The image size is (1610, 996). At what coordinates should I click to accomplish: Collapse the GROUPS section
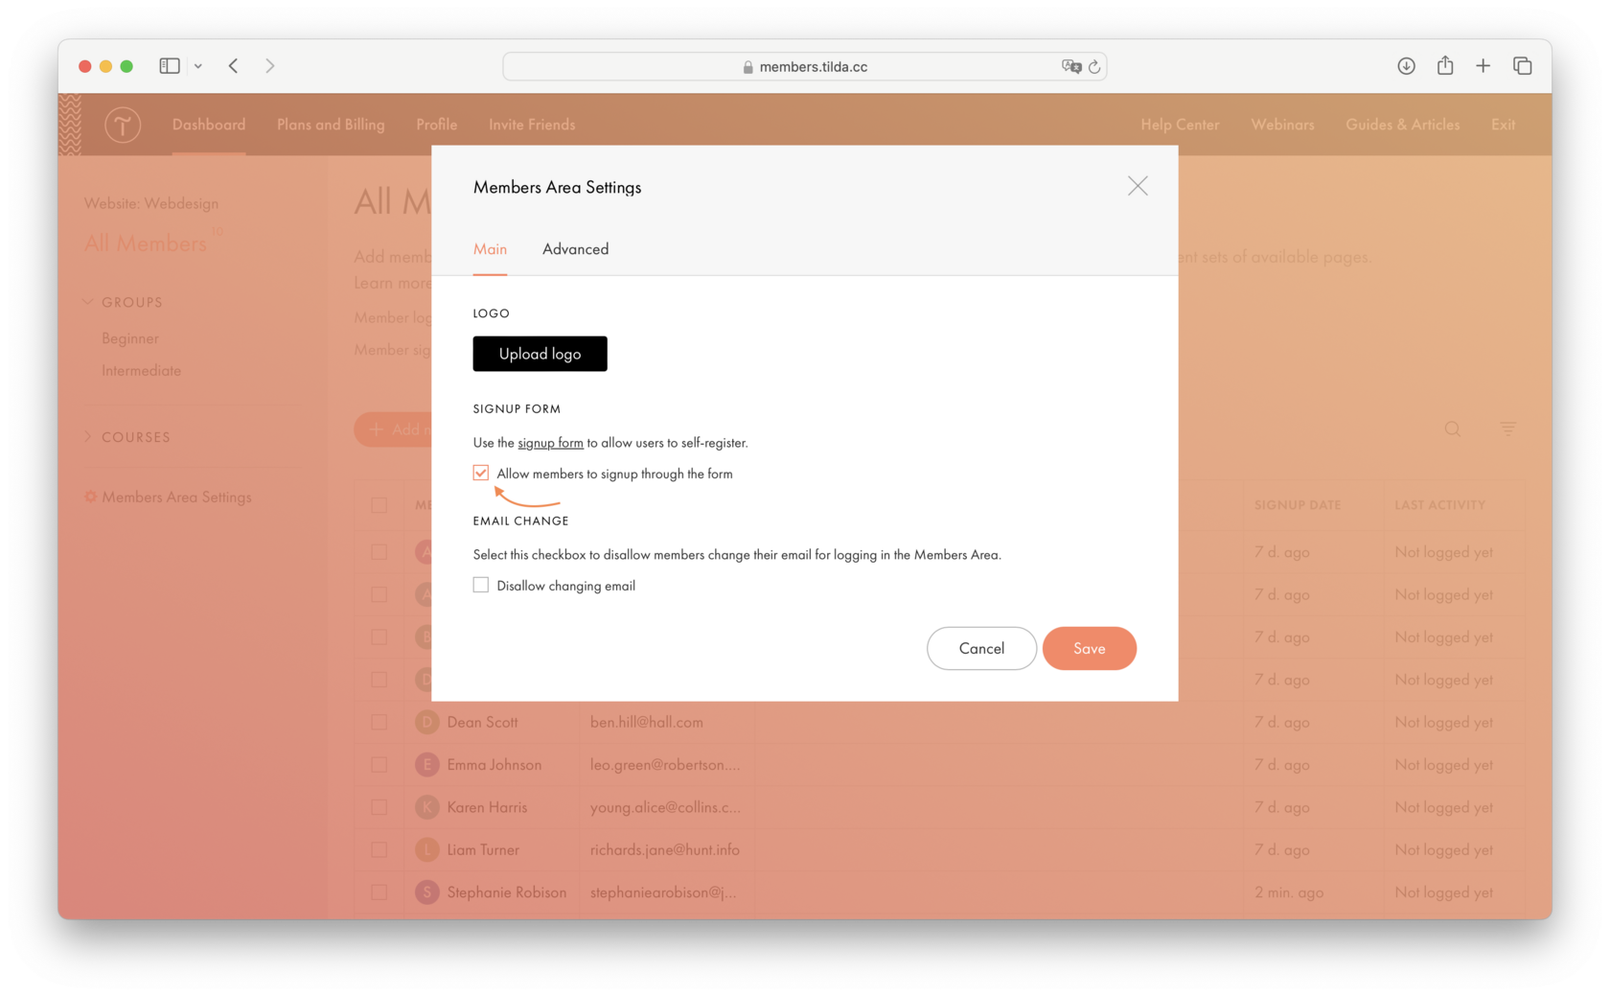[x=87, y=301]
